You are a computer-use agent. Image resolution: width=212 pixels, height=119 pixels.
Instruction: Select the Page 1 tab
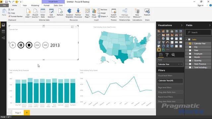point(18,113)
